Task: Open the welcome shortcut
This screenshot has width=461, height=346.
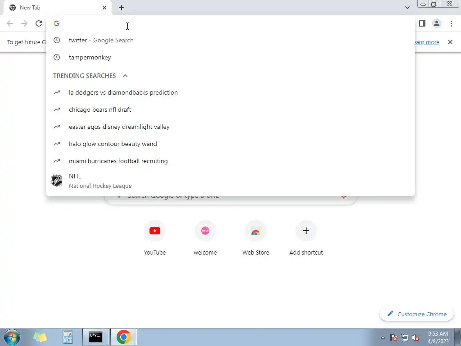Action: 205,238
